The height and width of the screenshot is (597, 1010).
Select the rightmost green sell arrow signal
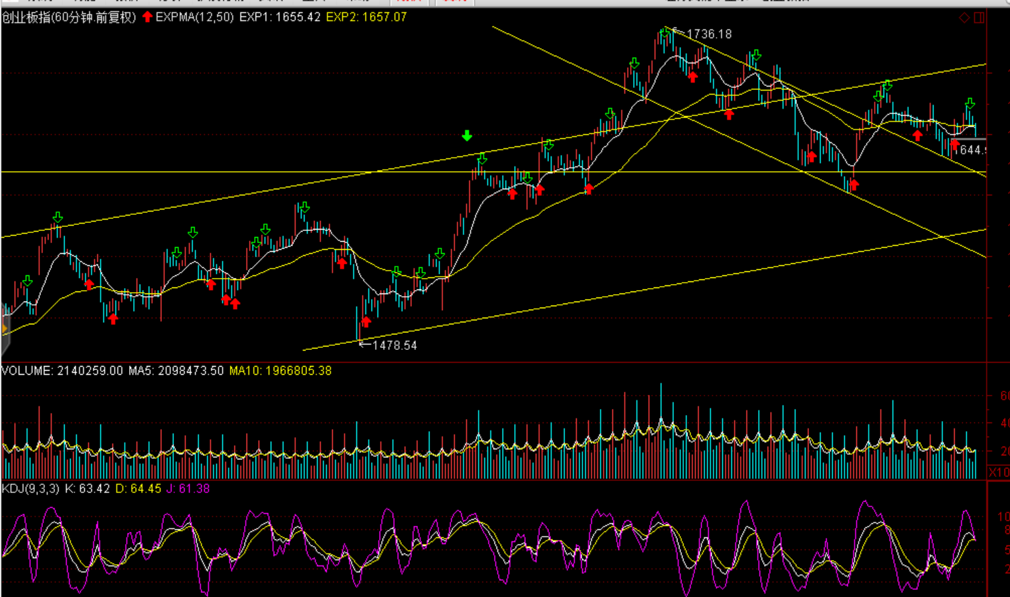point(970,103)
